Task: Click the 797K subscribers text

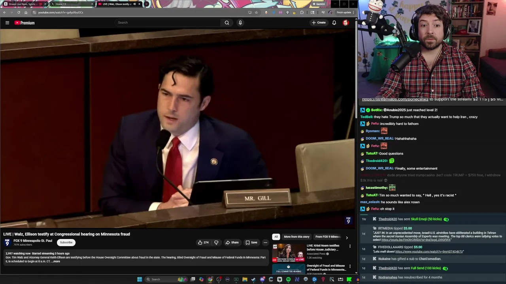Action: (23, 245)
